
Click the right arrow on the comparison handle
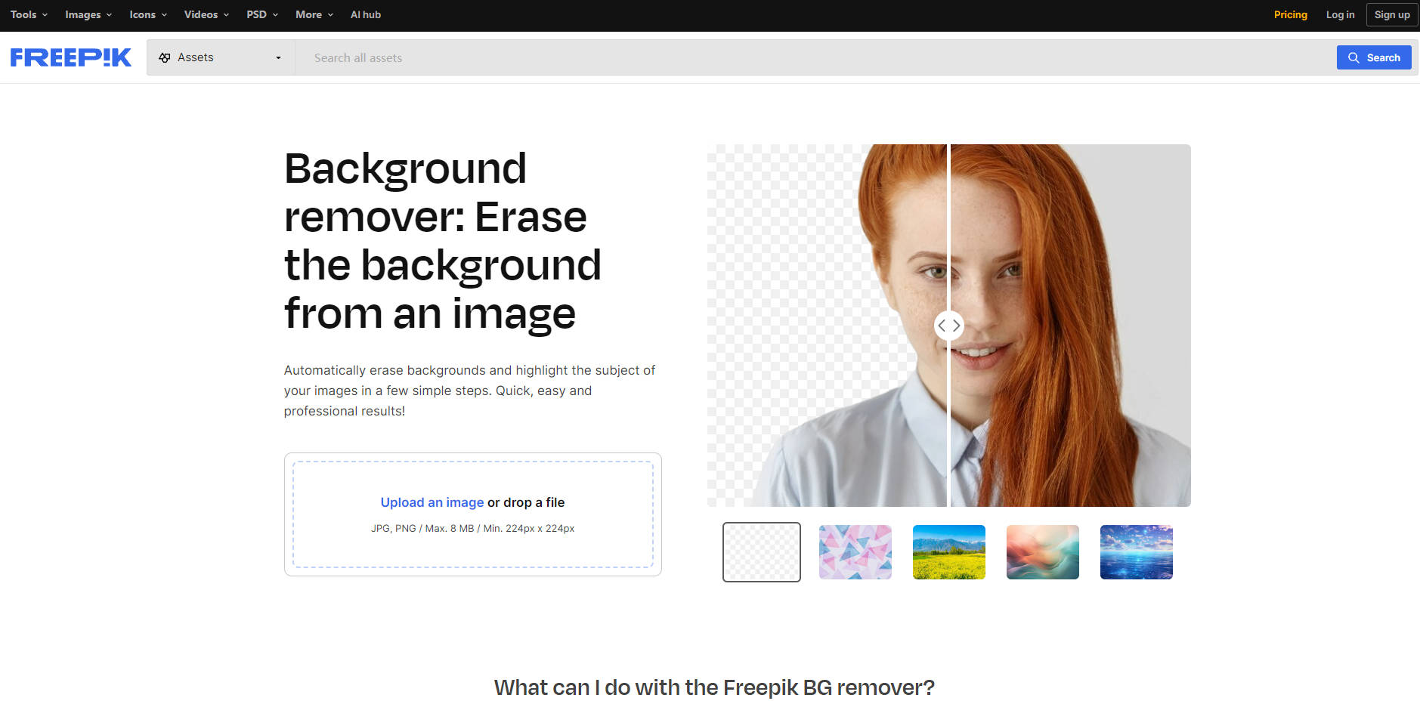[956, 326]
